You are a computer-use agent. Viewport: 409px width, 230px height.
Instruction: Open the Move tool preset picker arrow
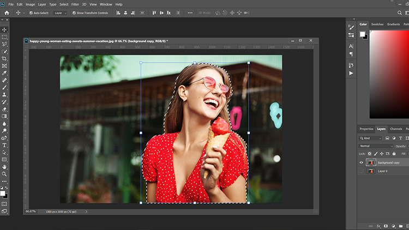coord(24,13)
